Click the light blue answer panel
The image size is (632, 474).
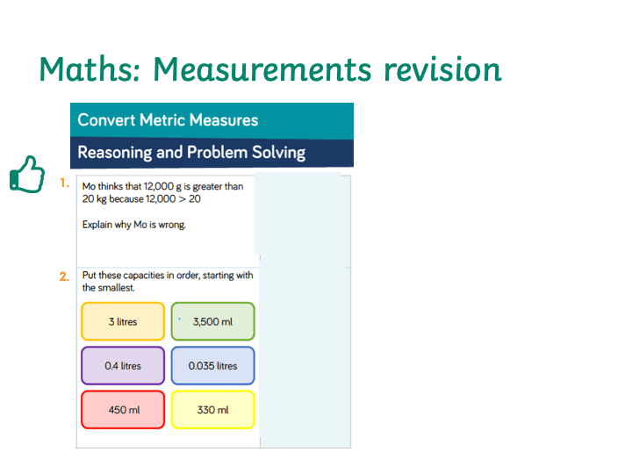[303, 311]
